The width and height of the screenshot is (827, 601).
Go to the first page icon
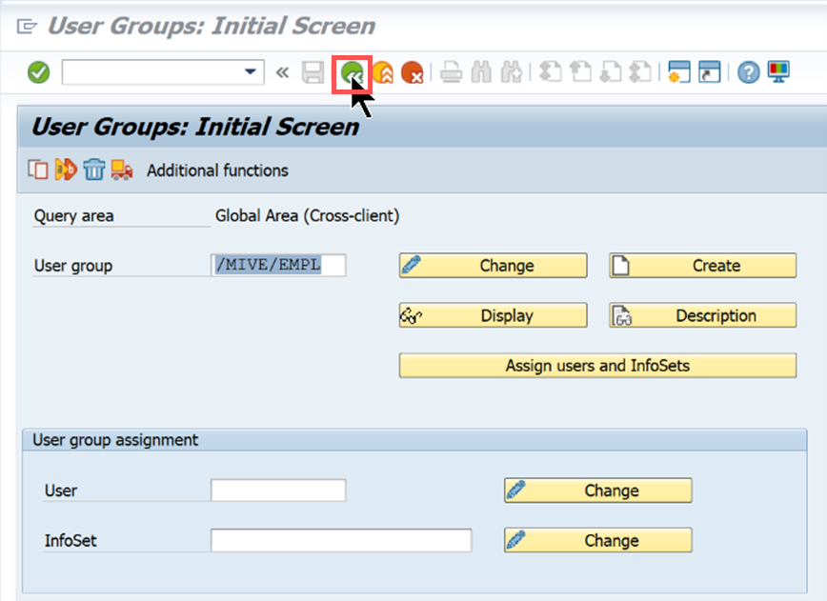pos(550,72)
